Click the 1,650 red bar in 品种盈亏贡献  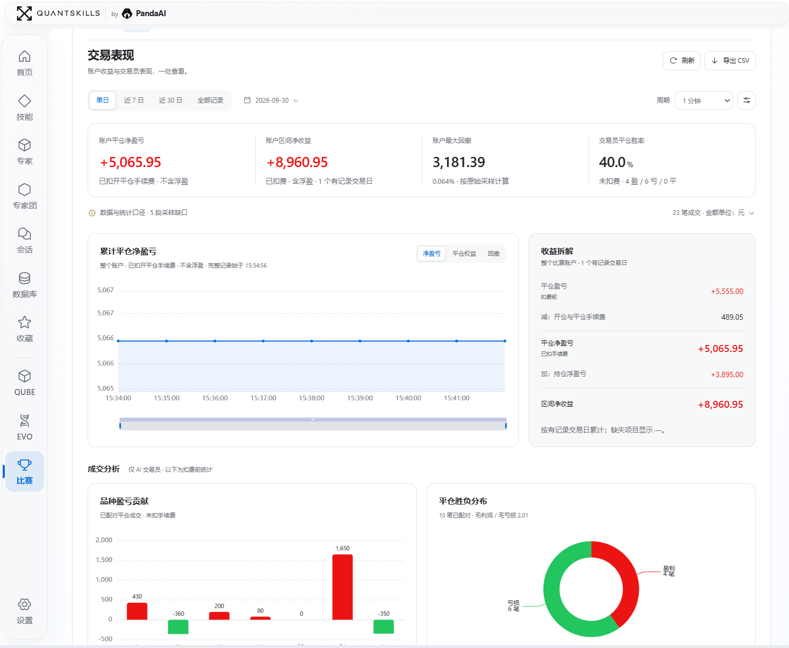coord(343,587)
